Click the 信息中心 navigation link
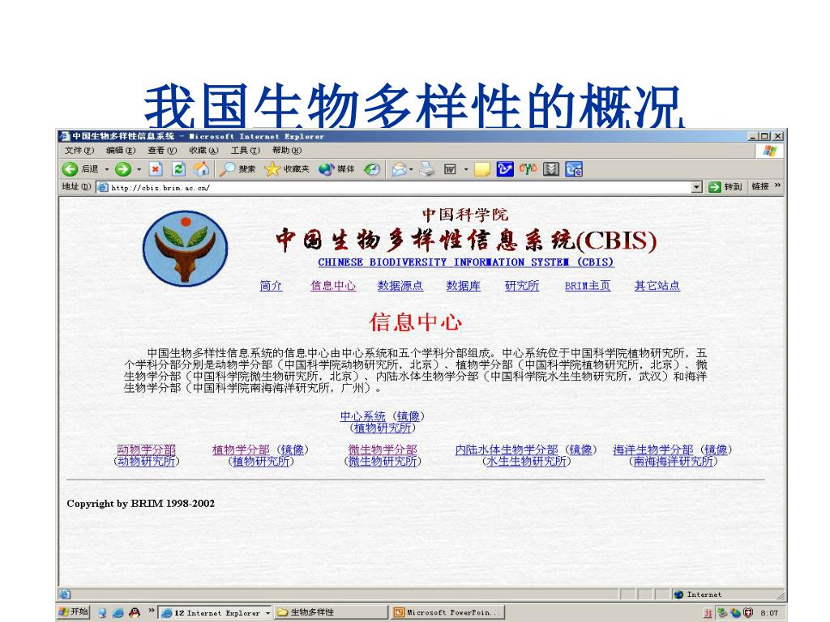The image size is (830, 622). (333, 286)
